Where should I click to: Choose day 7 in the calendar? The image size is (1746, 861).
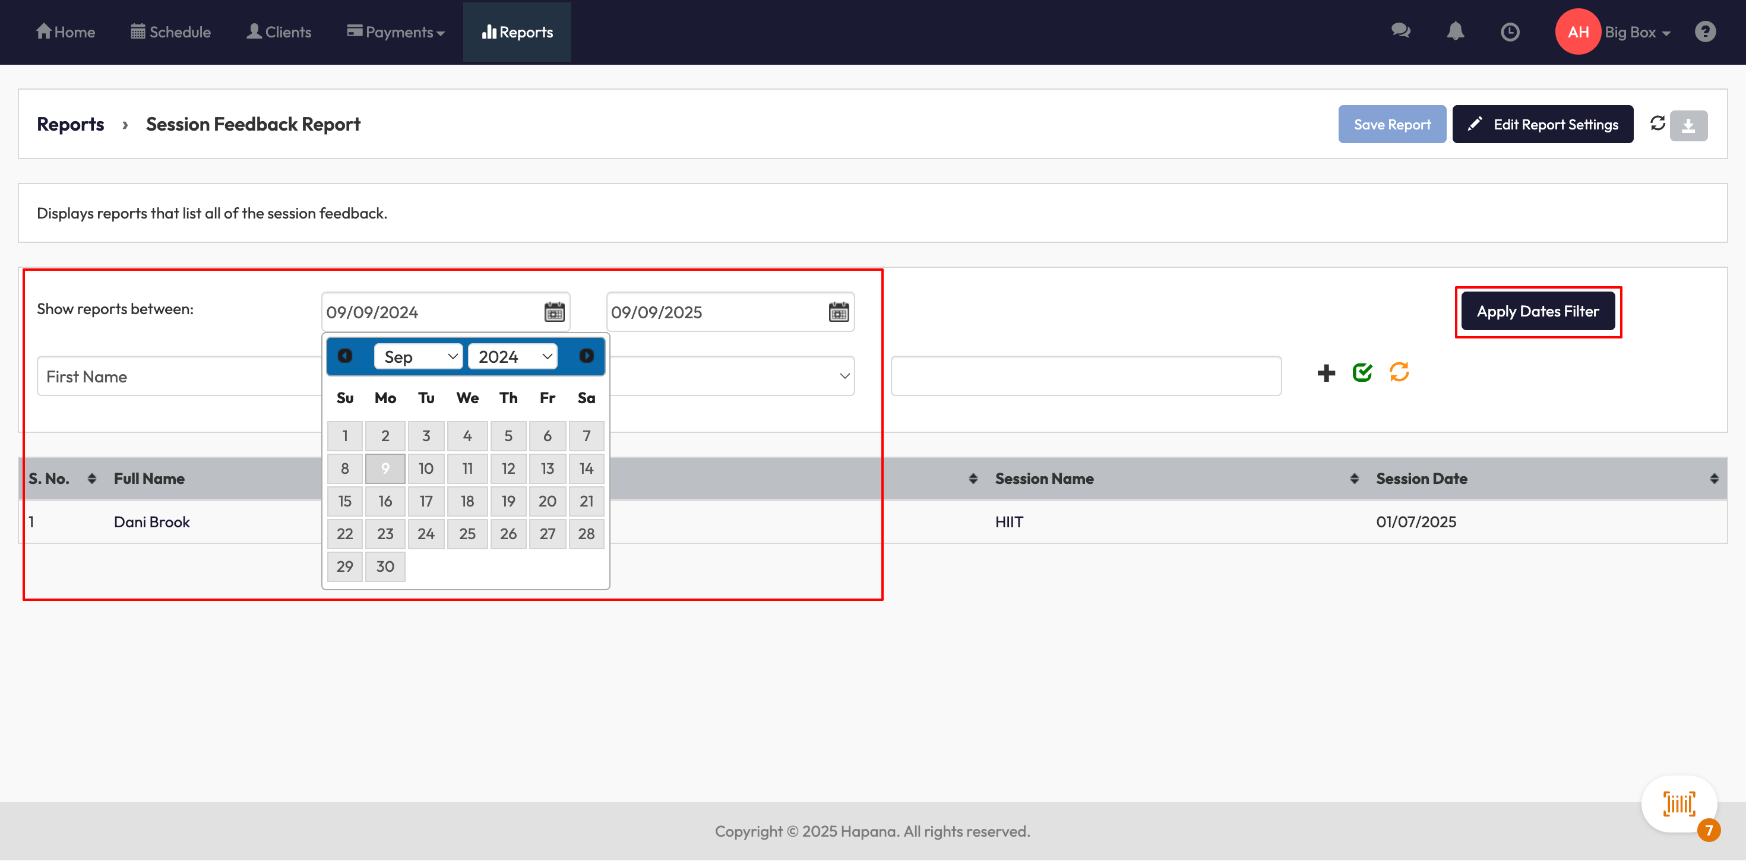[586, 436]
